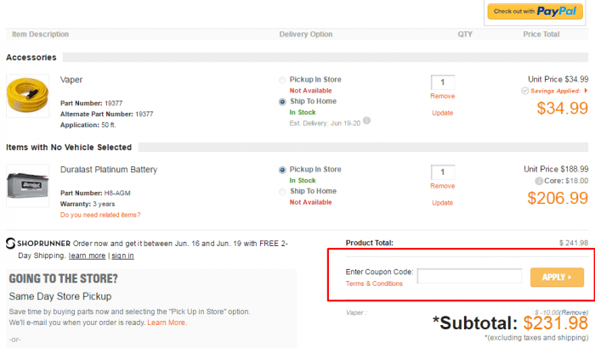Remove the Vaper $10 discount
The image size is (595, 348).
(574, 312)
